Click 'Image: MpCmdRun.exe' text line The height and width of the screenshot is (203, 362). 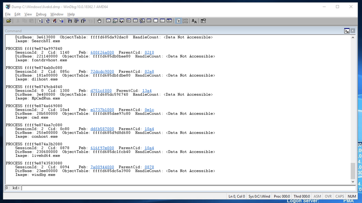coord(37,98)
